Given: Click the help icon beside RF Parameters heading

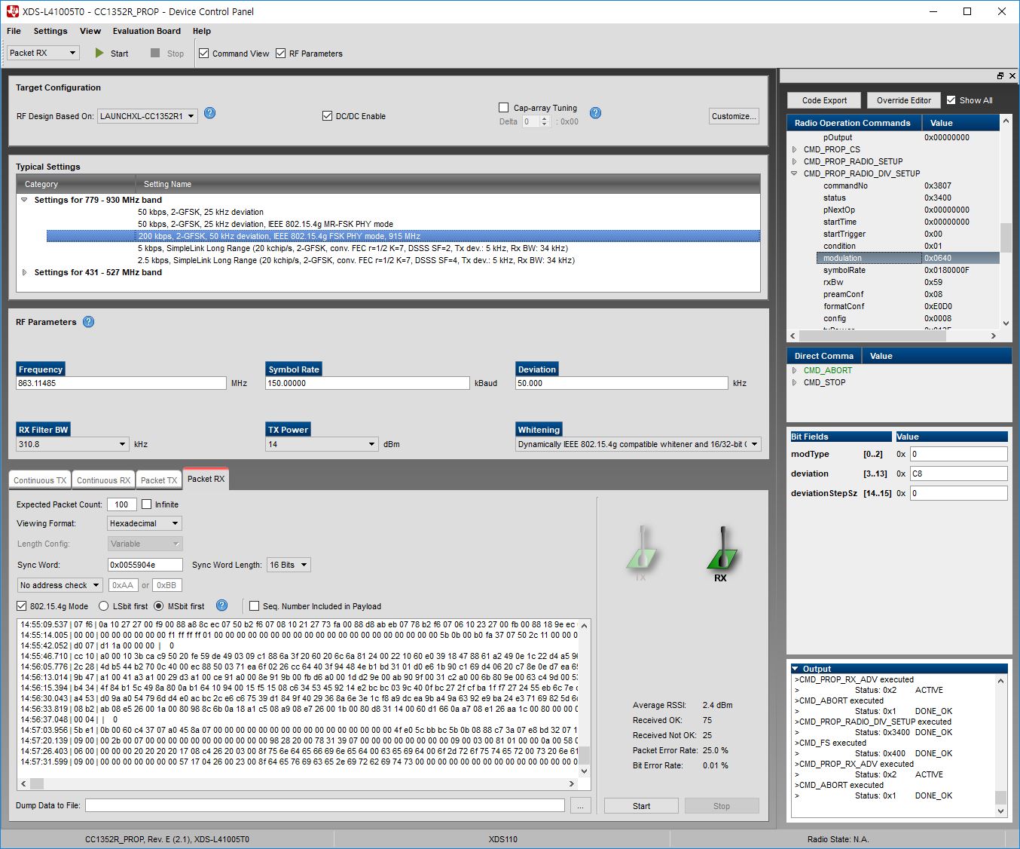Looking at the screenshot, I should pos(88,322).
